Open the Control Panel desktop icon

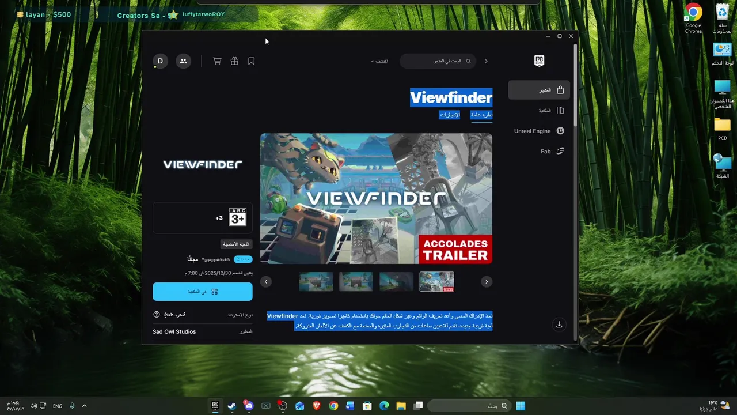pos(722,55)
